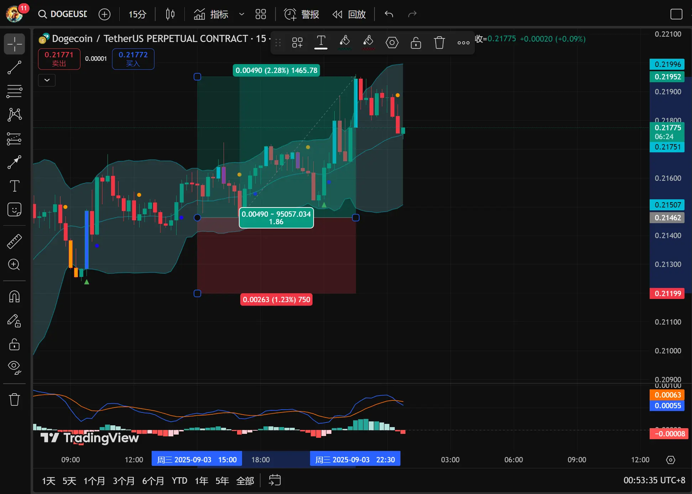
Task: Set range to 5天
Action: [69, 481]
